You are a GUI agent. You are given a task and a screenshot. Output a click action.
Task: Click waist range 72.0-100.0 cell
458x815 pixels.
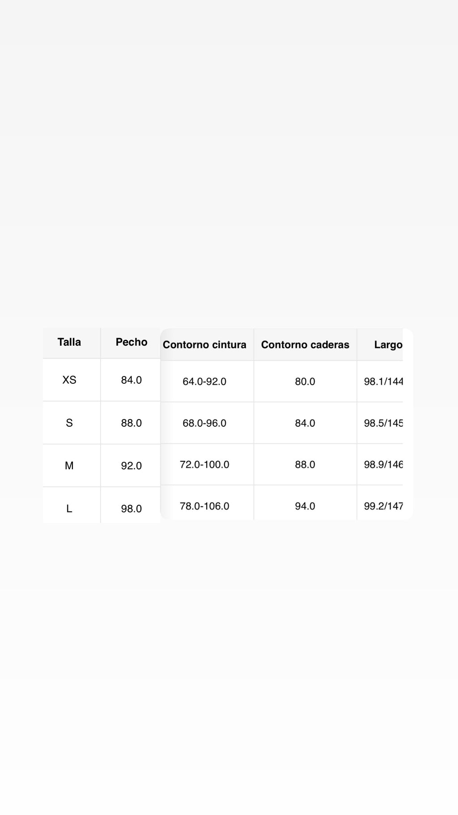pyautogui.click(x=204, y=464)
